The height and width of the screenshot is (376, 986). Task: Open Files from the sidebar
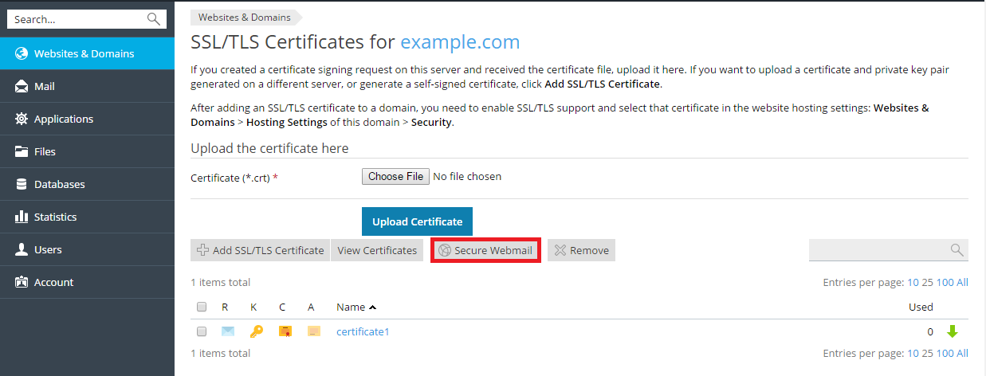point(45,151)
